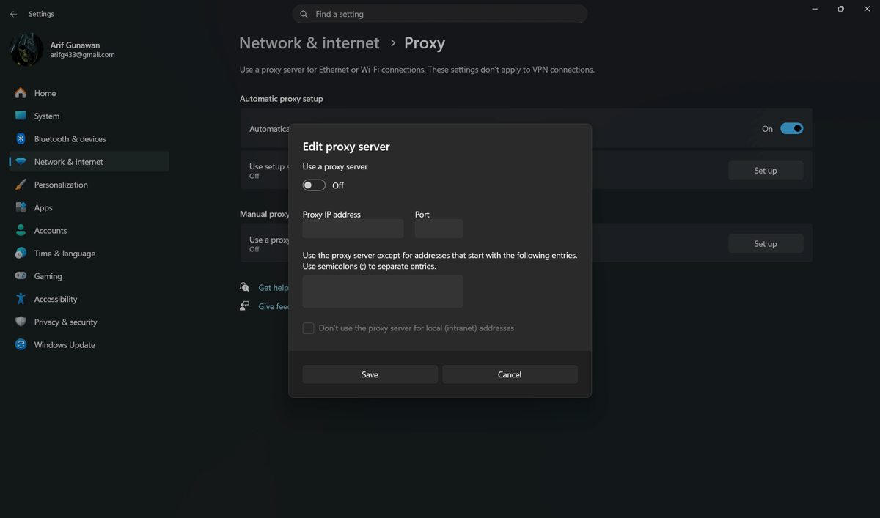Click the back arrow in title bar
The width and height of the screenshot is (880, 518).
pyautogui.click(x=14, y=14)
